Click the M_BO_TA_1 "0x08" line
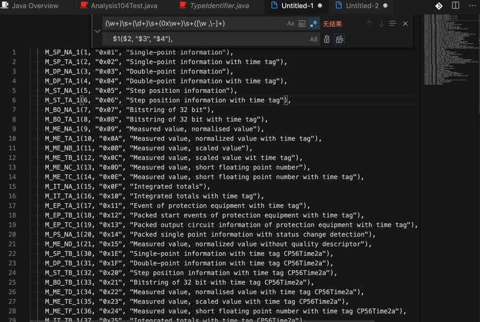The height and width of the screenshot is (322, 480). point(157,119)
